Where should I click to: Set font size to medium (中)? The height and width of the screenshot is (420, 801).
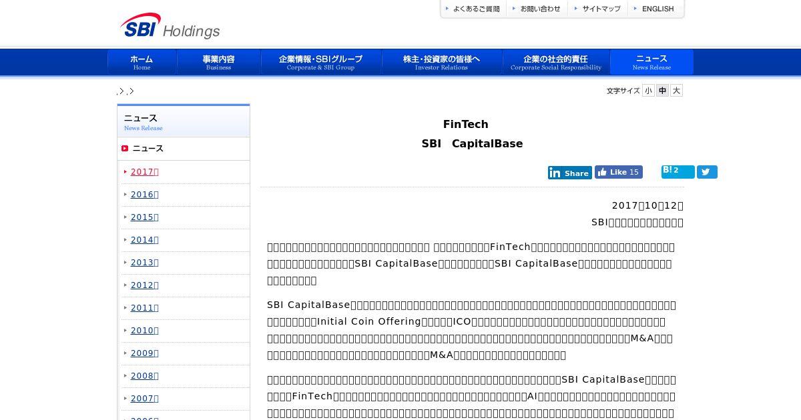[x=662, y=91]
